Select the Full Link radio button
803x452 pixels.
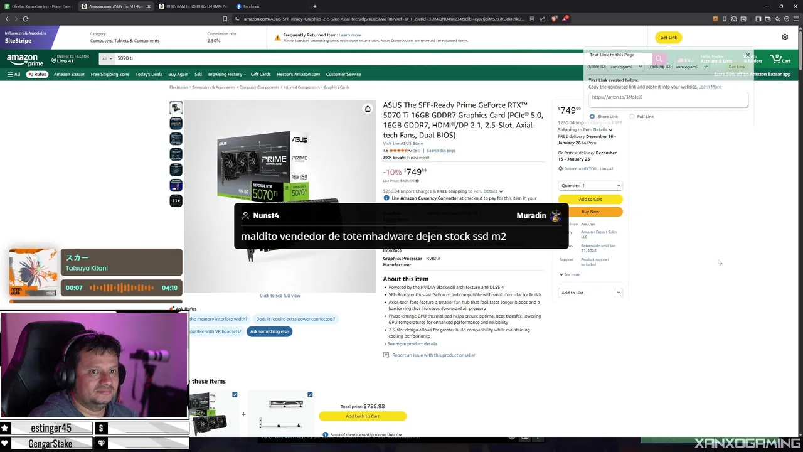tap(632, 117)
